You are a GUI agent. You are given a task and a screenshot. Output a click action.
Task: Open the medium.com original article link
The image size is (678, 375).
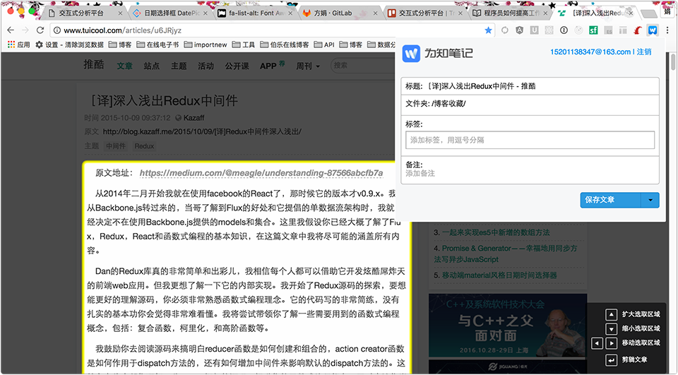point(261,173)
